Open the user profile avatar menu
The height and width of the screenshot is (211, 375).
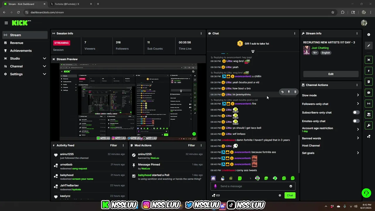364,23
